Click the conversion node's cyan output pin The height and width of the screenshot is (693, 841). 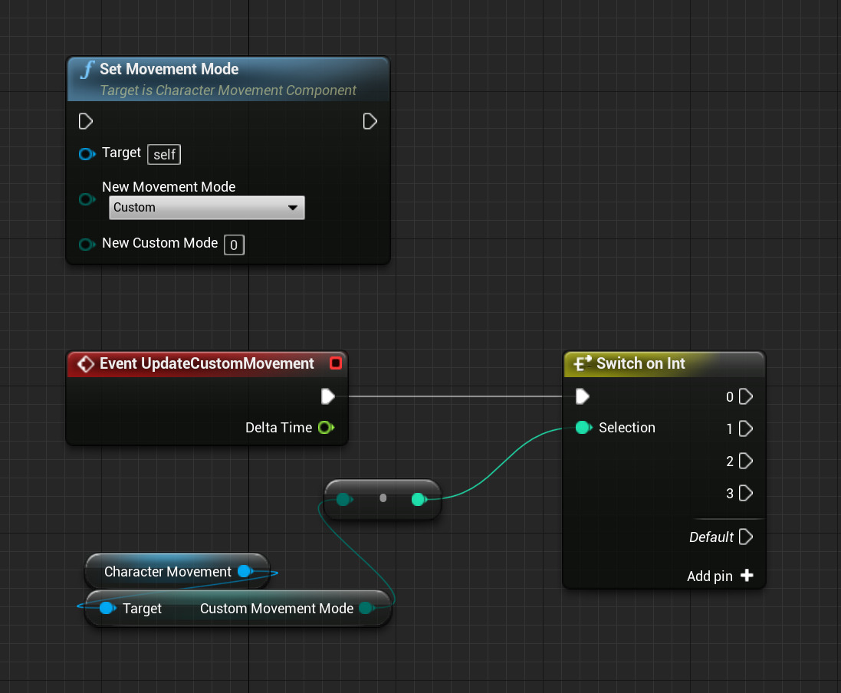418,500
